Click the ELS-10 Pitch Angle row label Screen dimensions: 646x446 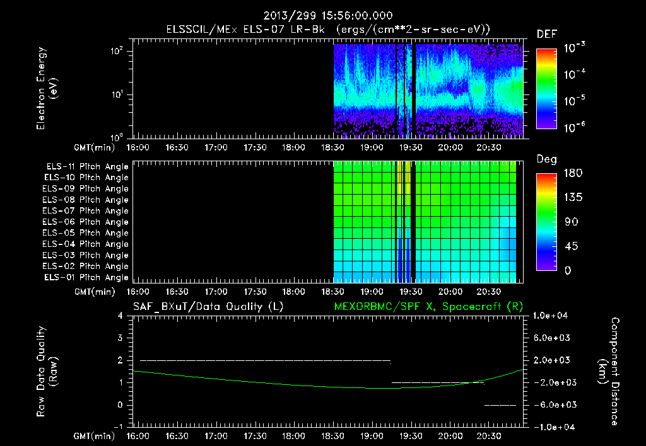click(86, 178)
